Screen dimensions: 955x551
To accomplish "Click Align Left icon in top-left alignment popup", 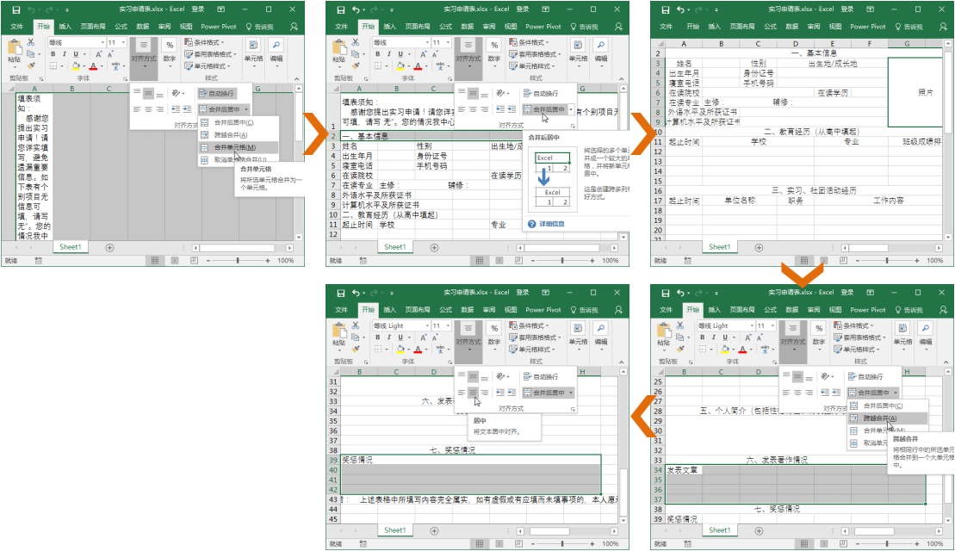I will tap(137, 109).
